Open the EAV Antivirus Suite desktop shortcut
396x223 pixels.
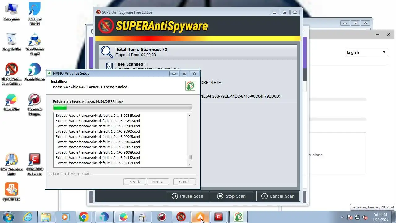pyautogui.click(x=11, y=164)
